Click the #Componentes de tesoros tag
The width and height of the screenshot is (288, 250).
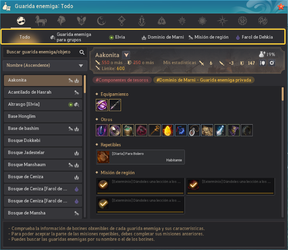[122, 80]
